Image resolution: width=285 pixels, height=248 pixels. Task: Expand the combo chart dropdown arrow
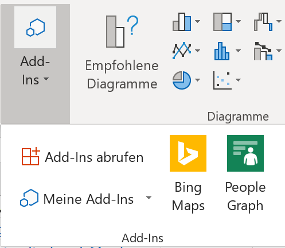(x=279, y=51)
